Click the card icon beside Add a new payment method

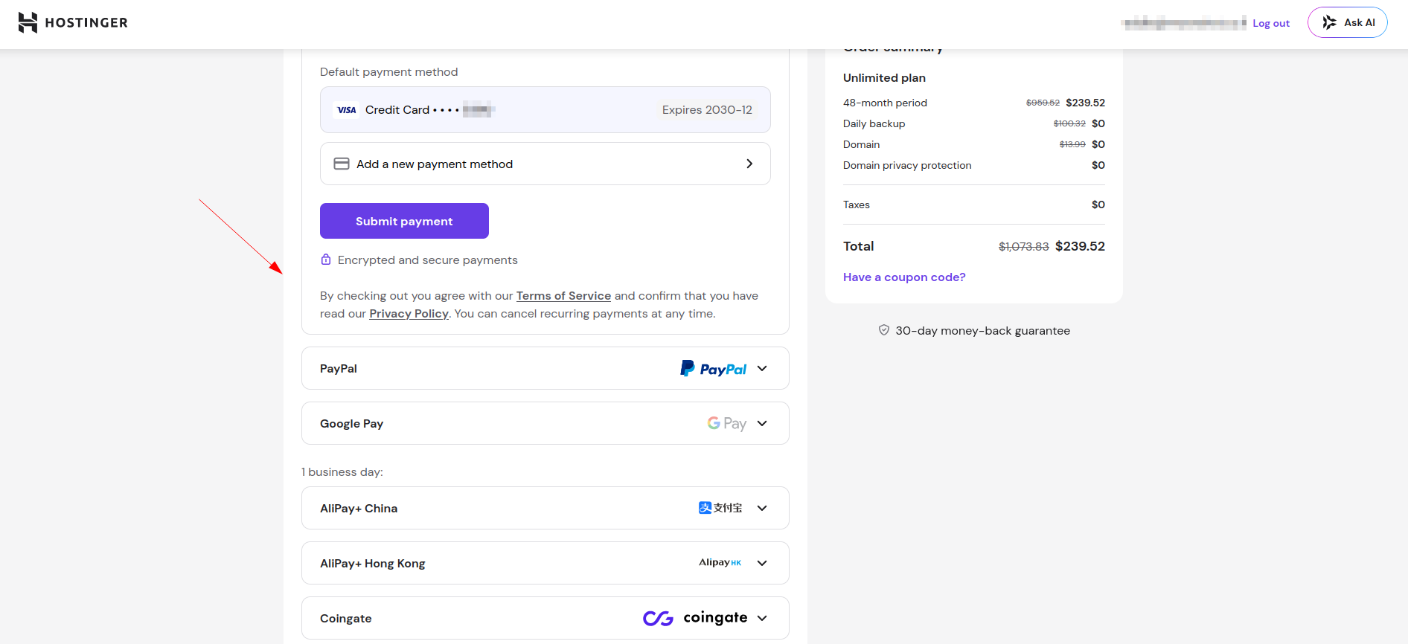coord(342,164)
